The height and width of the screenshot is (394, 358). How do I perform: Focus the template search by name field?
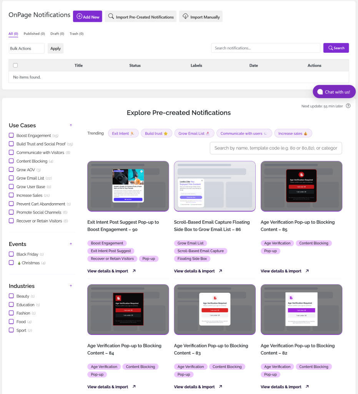276,148
